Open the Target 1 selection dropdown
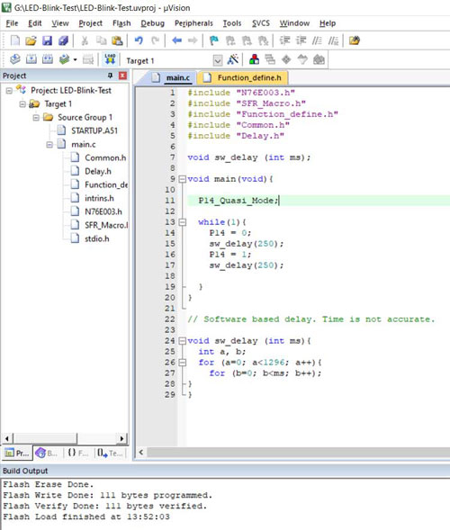The width and height of the screenshot is (450, 530). click(218, 61)
